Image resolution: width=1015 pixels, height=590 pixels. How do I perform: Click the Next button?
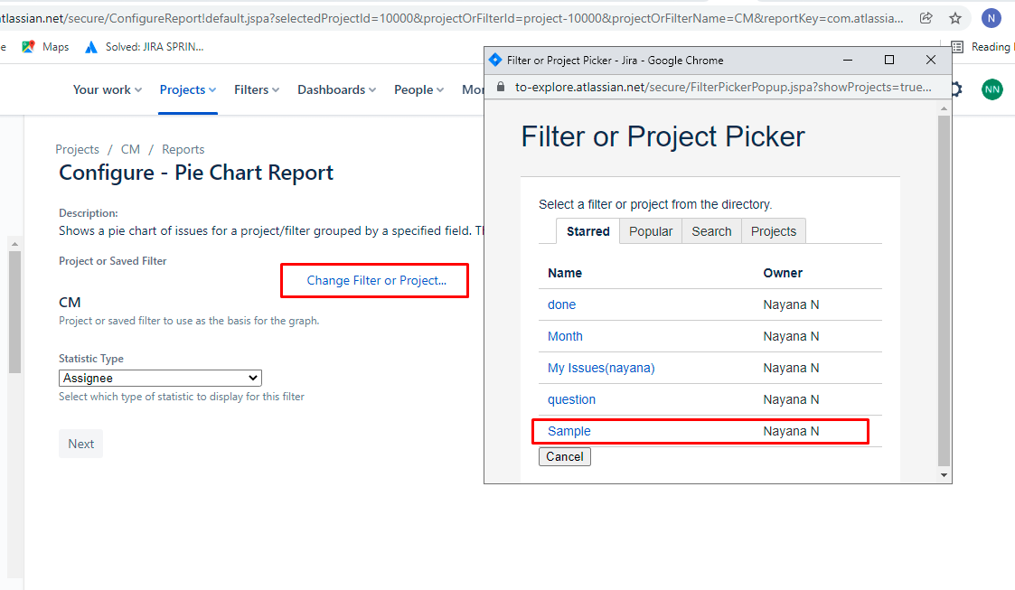[80, 444]
